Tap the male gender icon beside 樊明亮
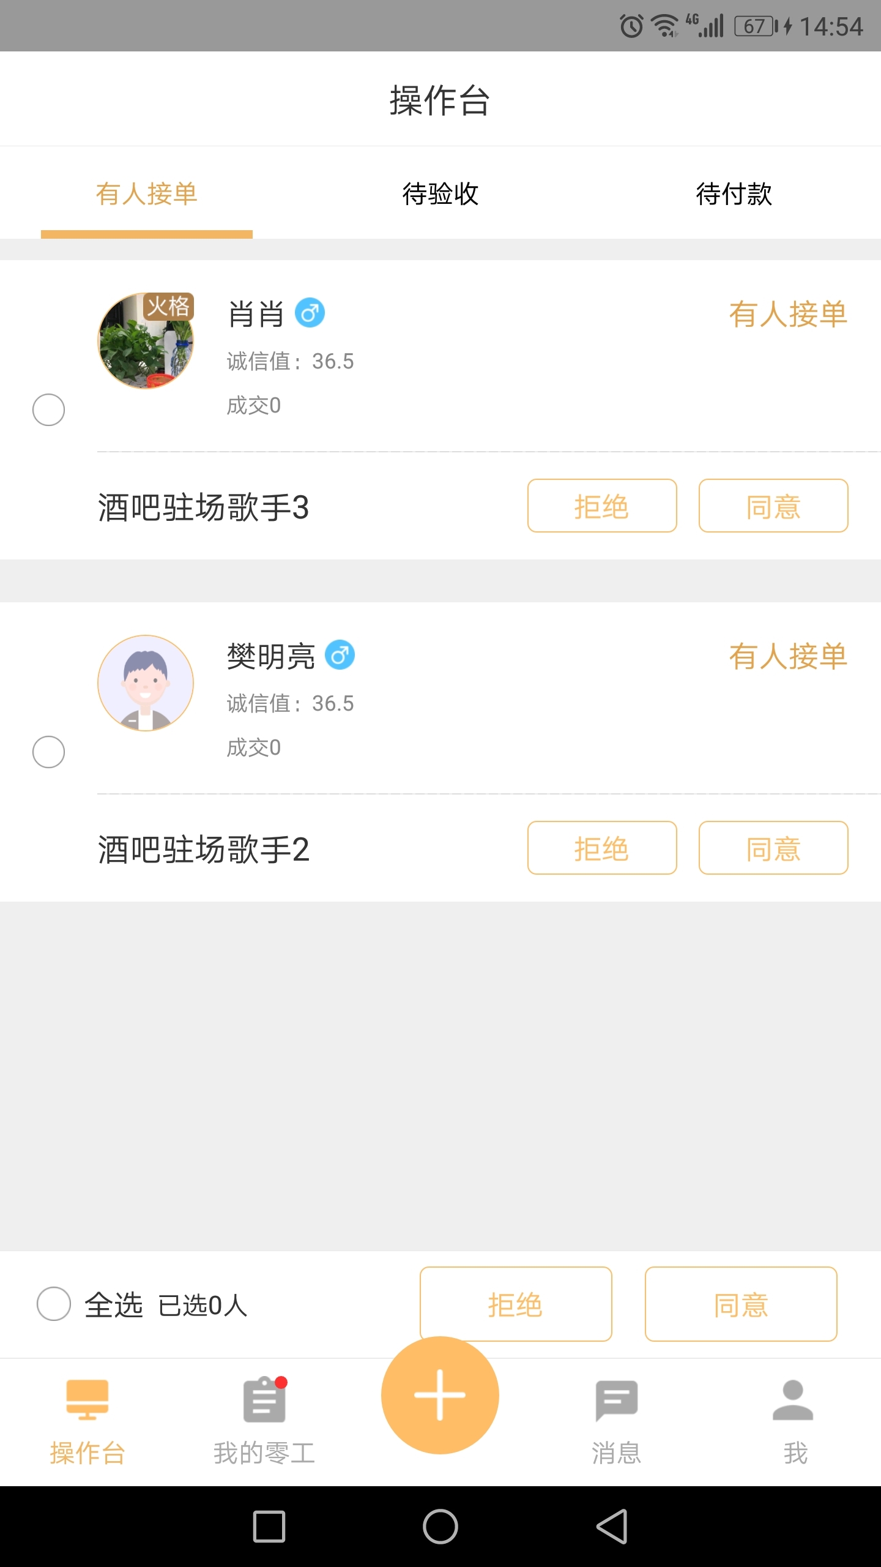 point(340,655)
